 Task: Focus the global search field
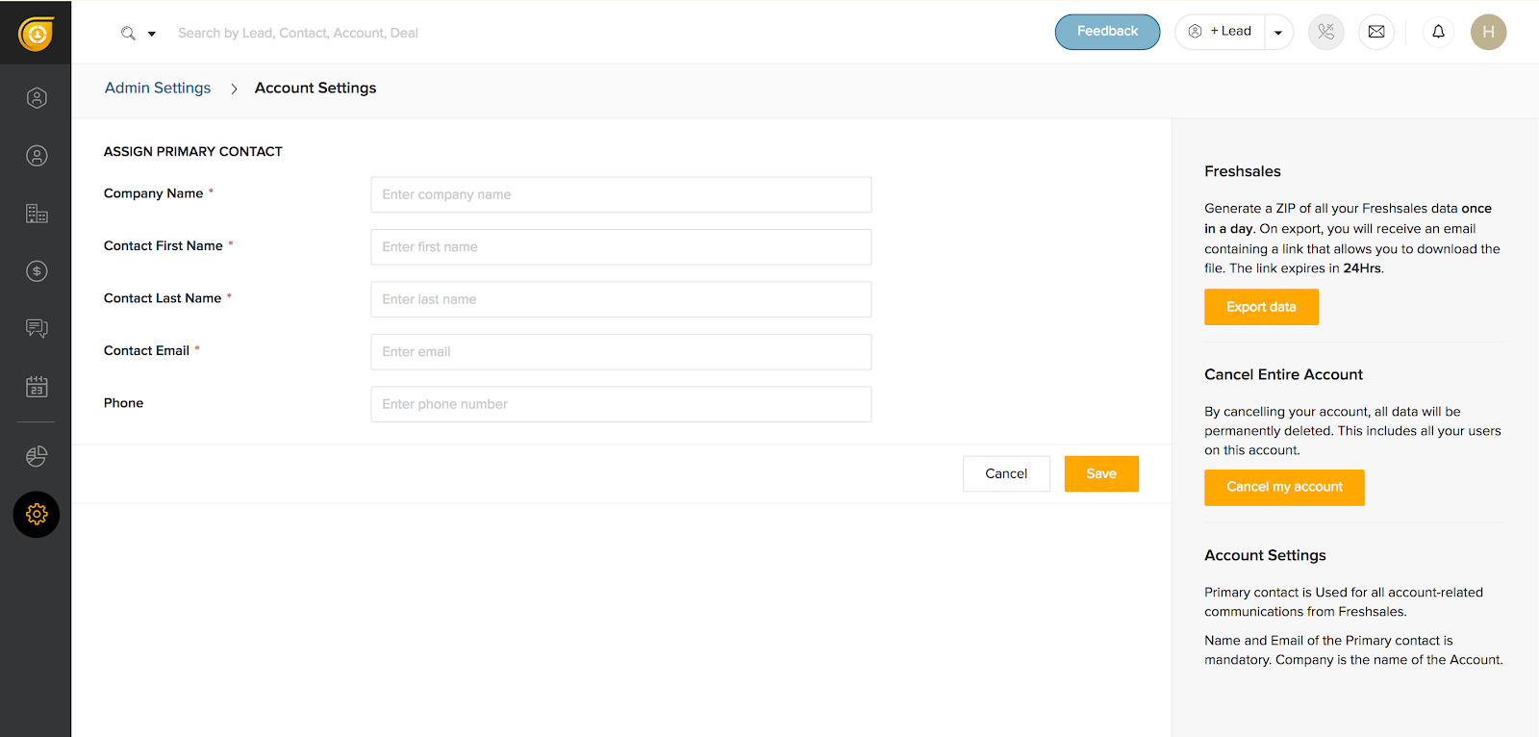point(298,33)
